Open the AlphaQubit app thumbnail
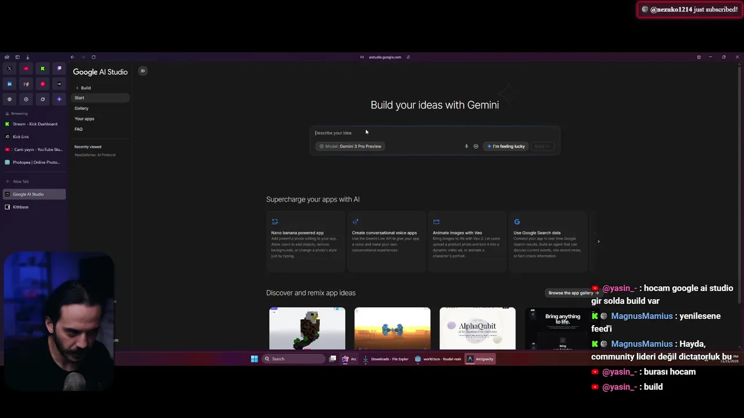Screen dimensions: 744x418 (477, 329)
